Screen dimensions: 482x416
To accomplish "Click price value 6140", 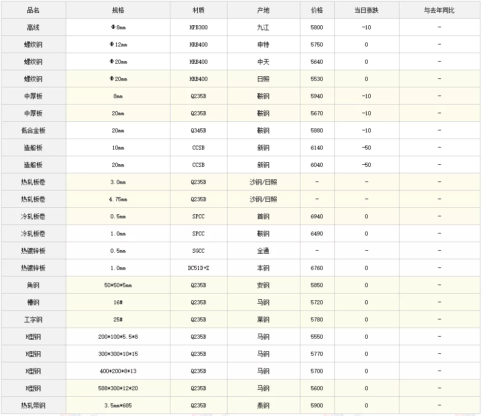I will pos(317,148).
